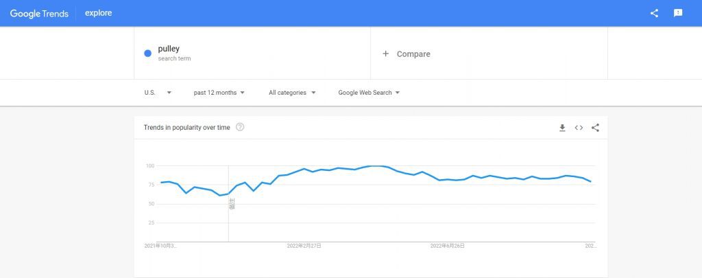The width and height of the screenshot is (702, 278).
Task: Open the Google Web Search dropdown
Action: 369,93
